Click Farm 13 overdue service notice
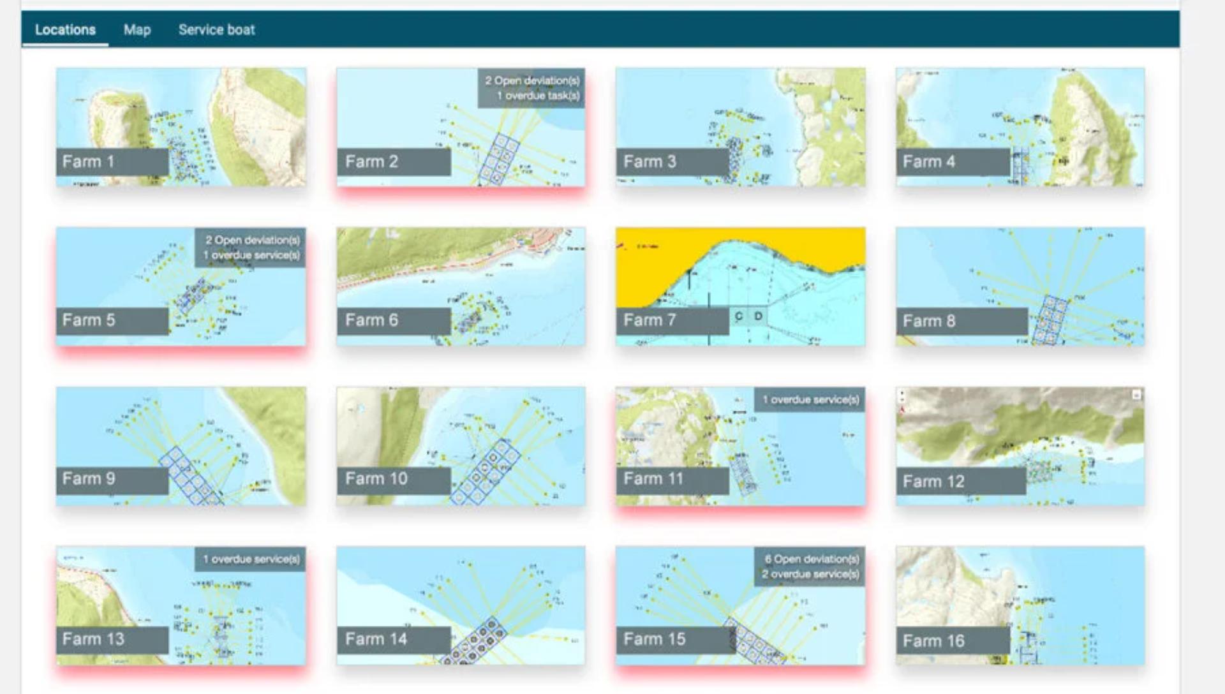 [251, 559]
